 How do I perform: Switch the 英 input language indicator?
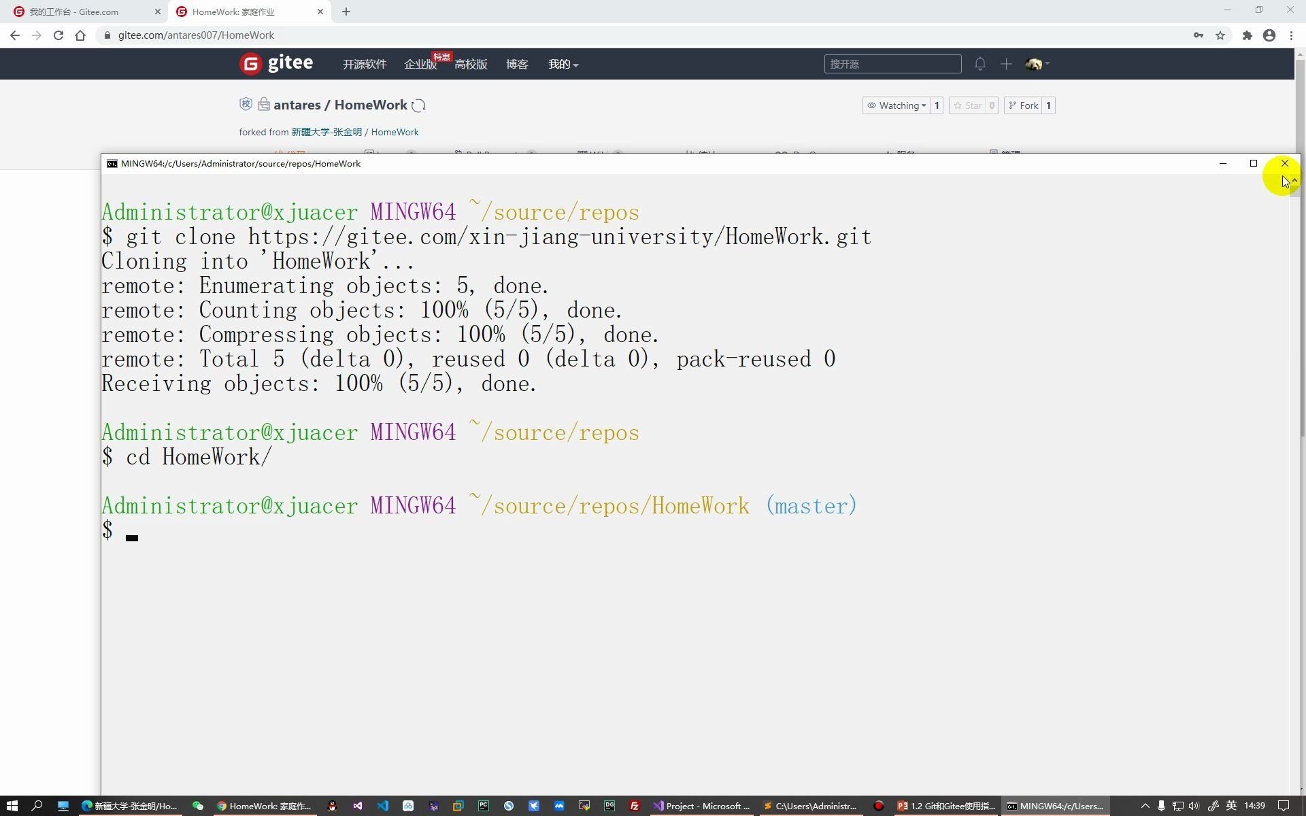pyautogui.click(x=1231, y=806)
